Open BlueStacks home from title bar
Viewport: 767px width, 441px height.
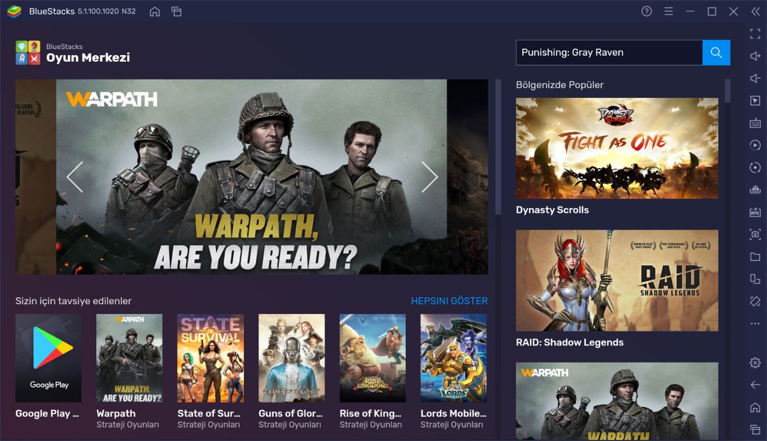point(155,11)
